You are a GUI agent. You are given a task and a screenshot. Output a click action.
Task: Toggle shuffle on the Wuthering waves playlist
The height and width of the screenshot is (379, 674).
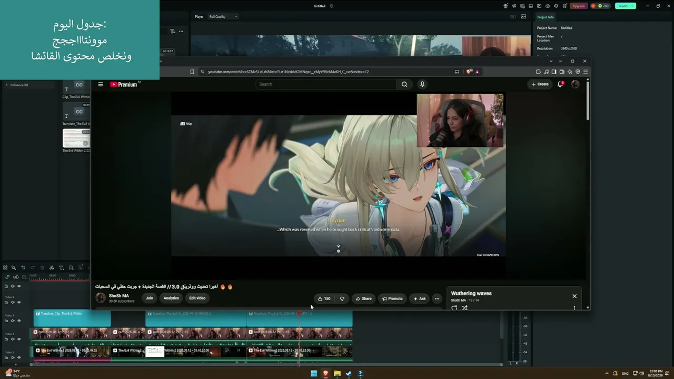click(x=464, y=308)
